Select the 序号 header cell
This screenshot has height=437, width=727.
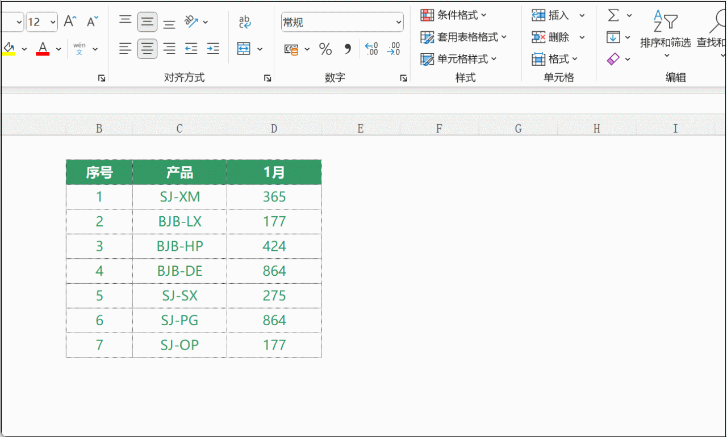(x=99, y=173)
